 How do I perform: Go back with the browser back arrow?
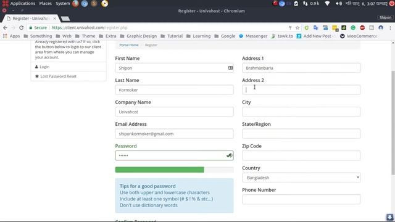[6, 28]
